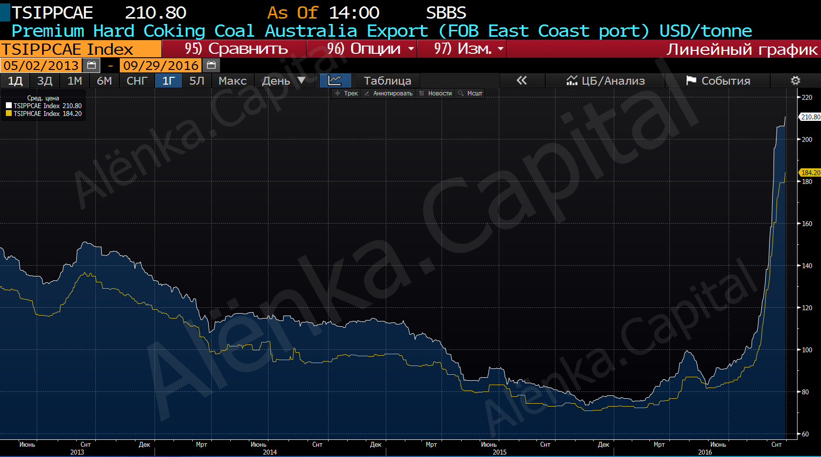Collapse panel with double left chevron
Screen dimensions: 821x457
pyautogui.click(x=522, y=80)
